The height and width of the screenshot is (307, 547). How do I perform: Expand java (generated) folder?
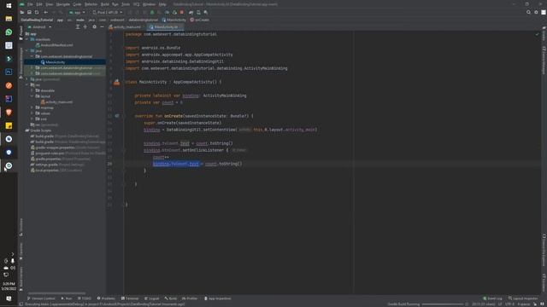26,79
